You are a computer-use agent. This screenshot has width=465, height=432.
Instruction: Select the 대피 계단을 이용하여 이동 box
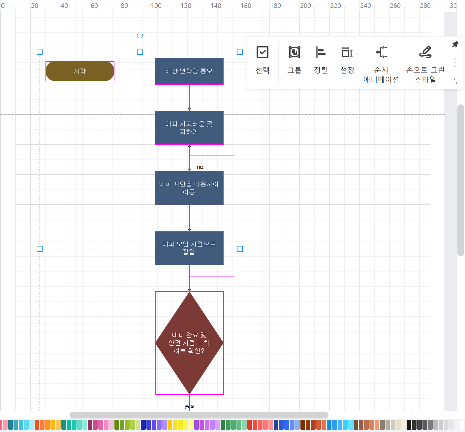point(189,188)
